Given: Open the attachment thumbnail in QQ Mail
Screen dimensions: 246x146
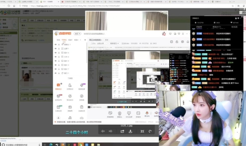Looking at the screenshot, I should tap(26, 76).
